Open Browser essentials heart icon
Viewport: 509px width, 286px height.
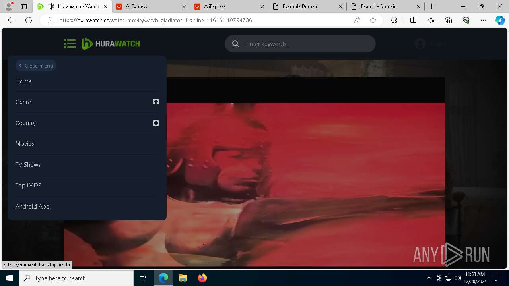(x=466, y=20)
